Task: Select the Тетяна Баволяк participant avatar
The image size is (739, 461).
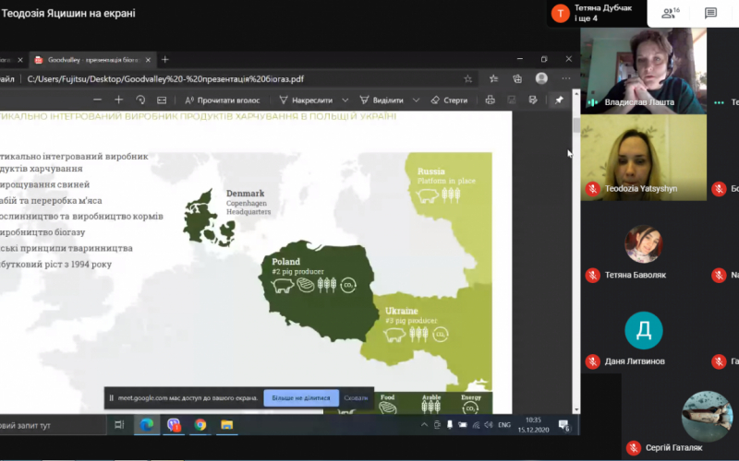Action: (643, 243)
